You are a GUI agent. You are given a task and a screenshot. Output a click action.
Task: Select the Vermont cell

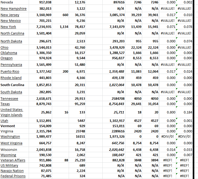coord(14,126)
